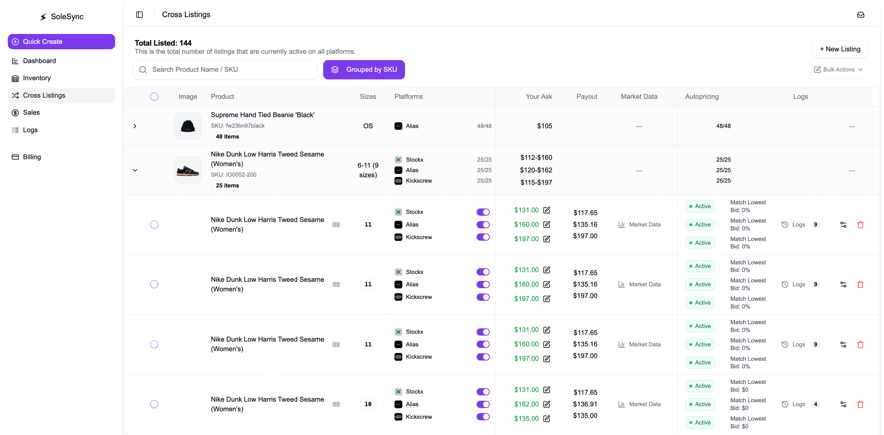Edit the $162.00 Alias ask price
This screenshot has height=435, width=884.
click(x=547, y=404)
